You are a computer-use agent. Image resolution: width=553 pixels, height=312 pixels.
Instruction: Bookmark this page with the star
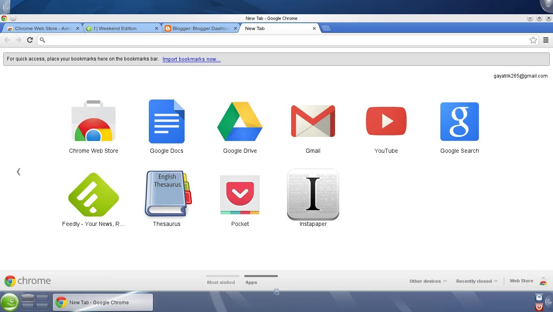pos(533,40)
